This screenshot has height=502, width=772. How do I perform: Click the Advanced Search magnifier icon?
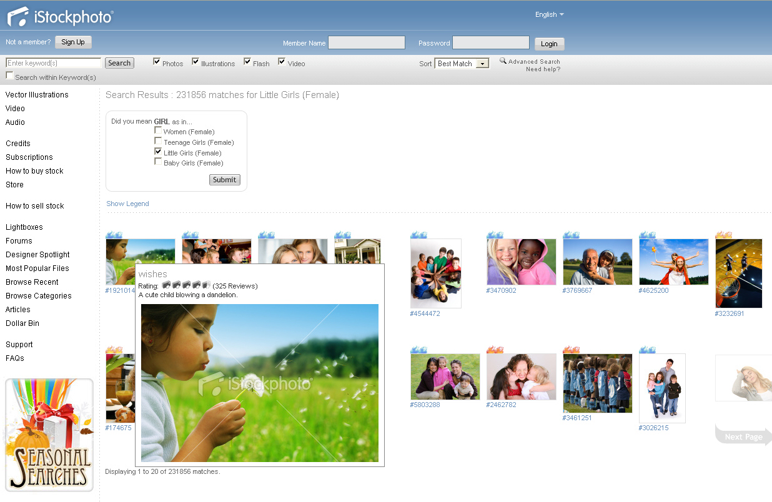[x=503, y=61]
